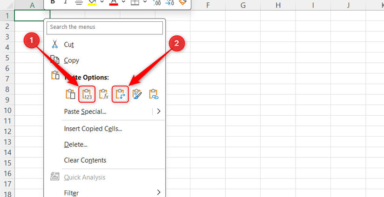Viewport: 384px width, 197px height.
Task: Select row 1 header
Action: pyautogui.click(x=7, y=16)
